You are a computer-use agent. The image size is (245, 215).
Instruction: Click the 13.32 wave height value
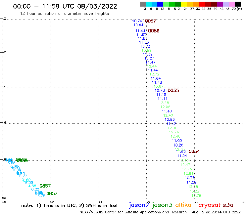195,191
